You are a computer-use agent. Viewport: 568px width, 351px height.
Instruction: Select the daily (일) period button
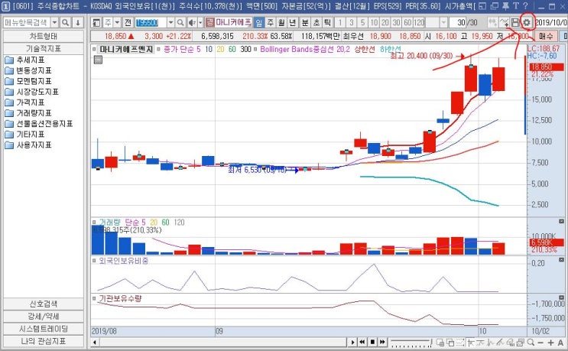point(258,23)
